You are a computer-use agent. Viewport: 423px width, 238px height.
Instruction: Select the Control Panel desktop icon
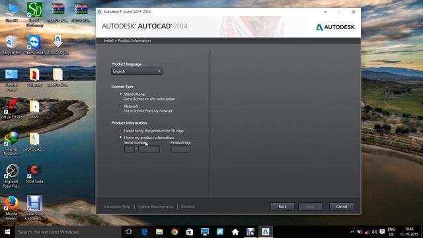pyautogui.click(x=11, y=79)
